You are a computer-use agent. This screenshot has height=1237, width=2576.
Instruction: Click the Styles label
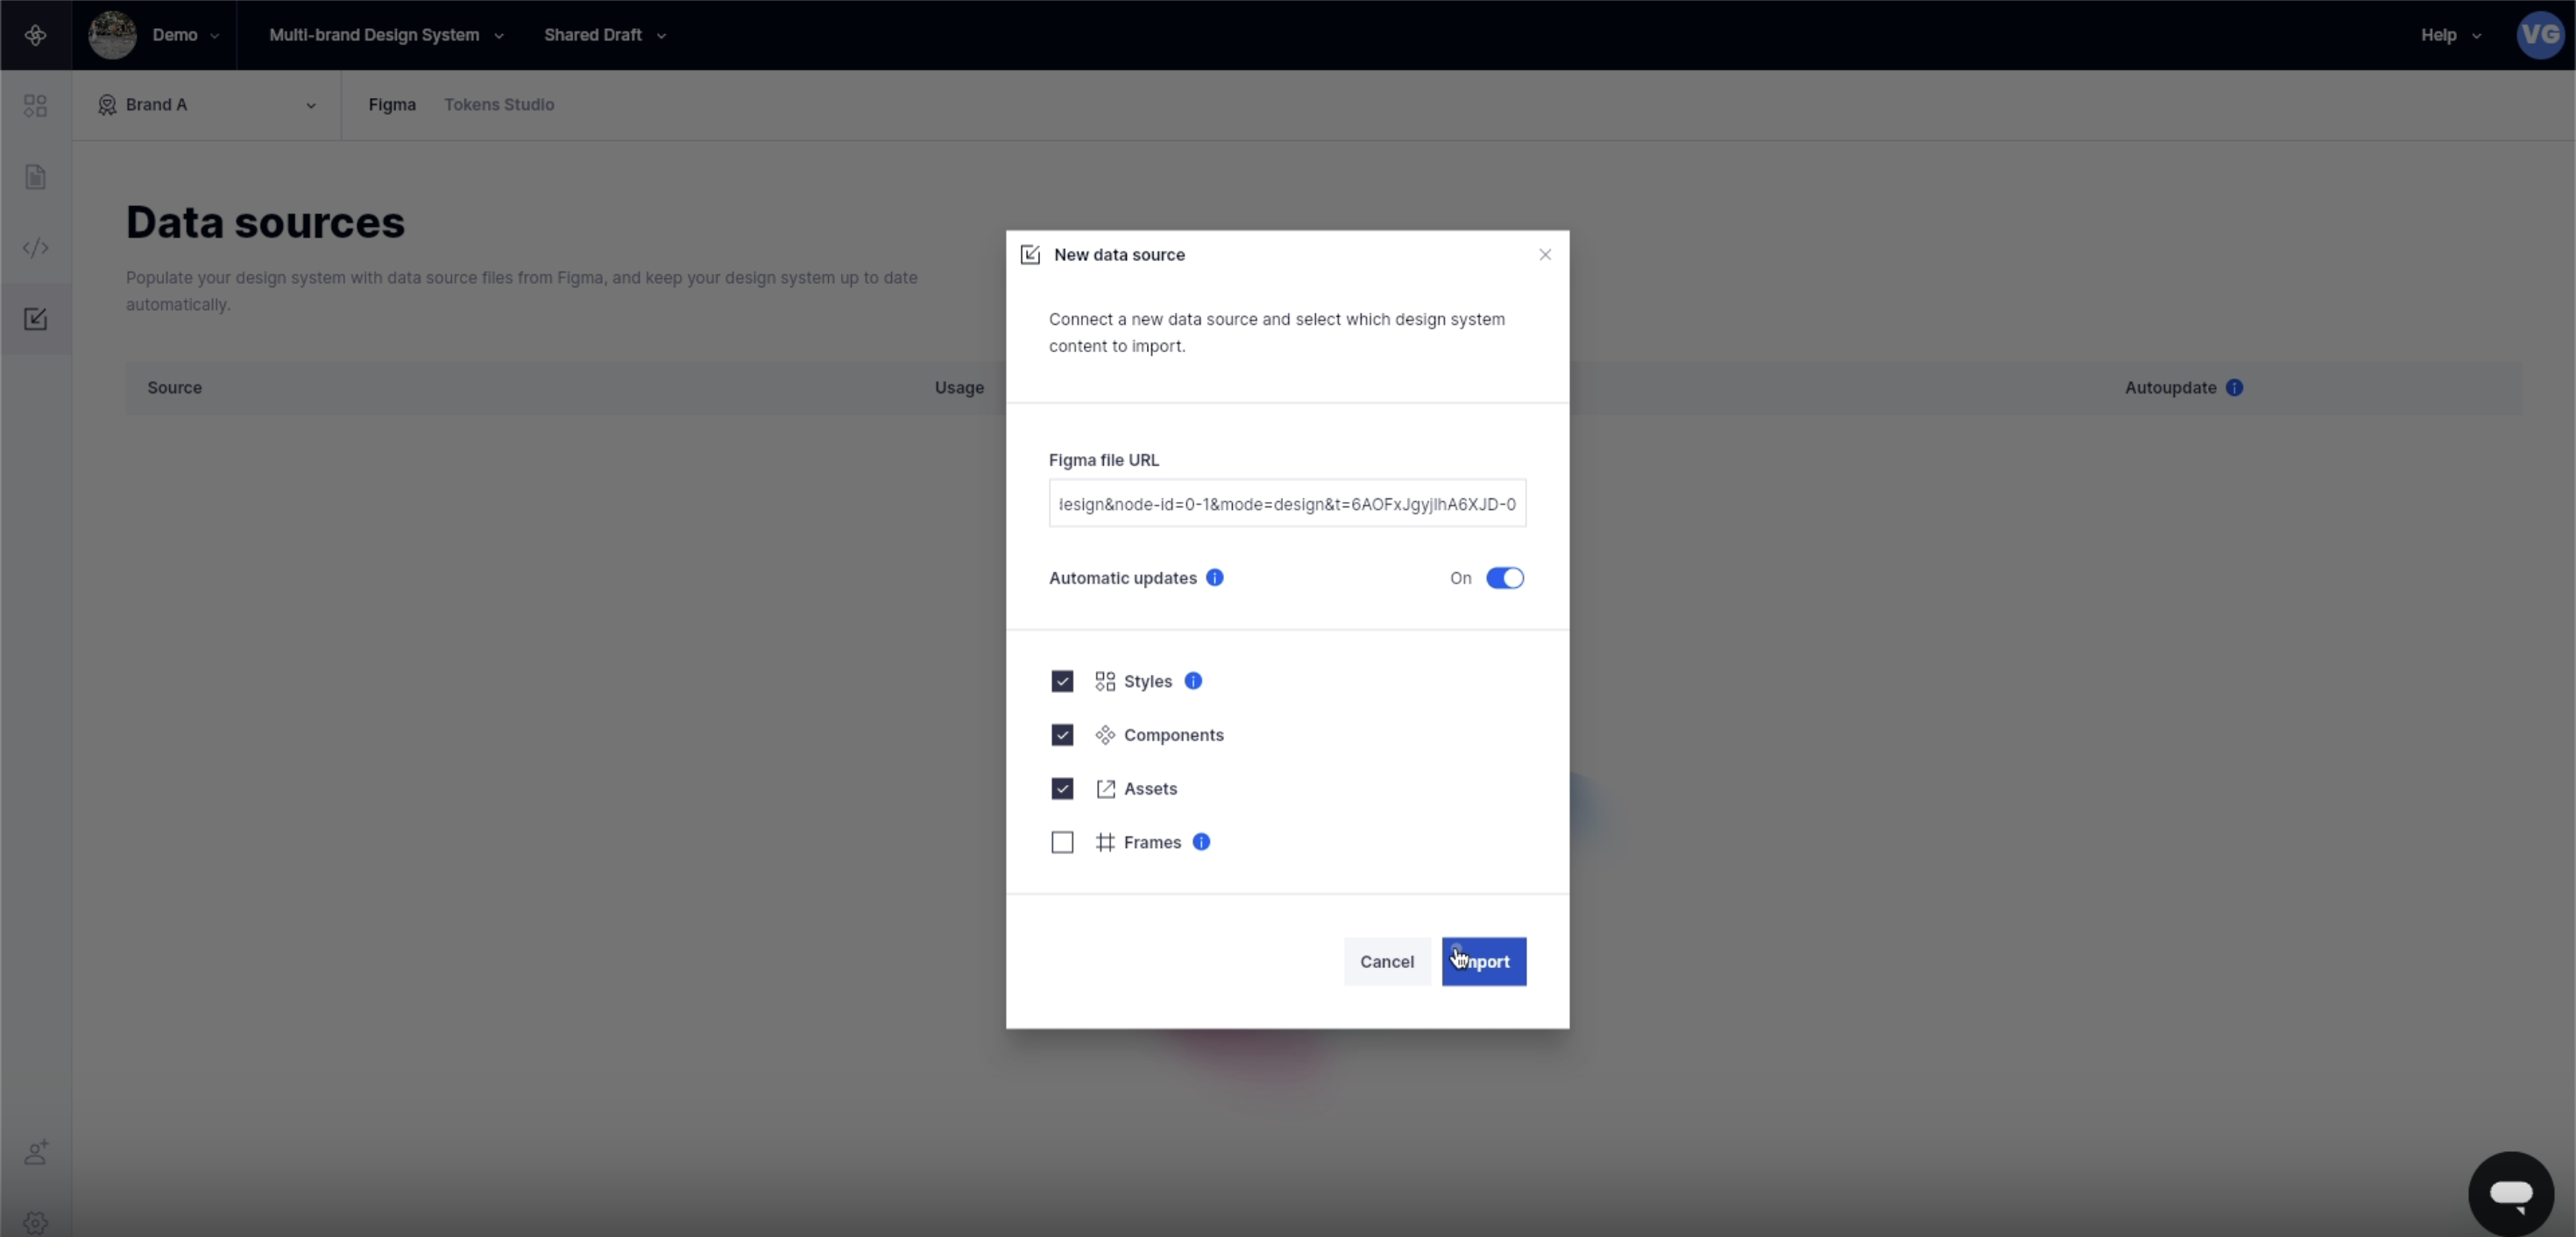pos(1147,681)
